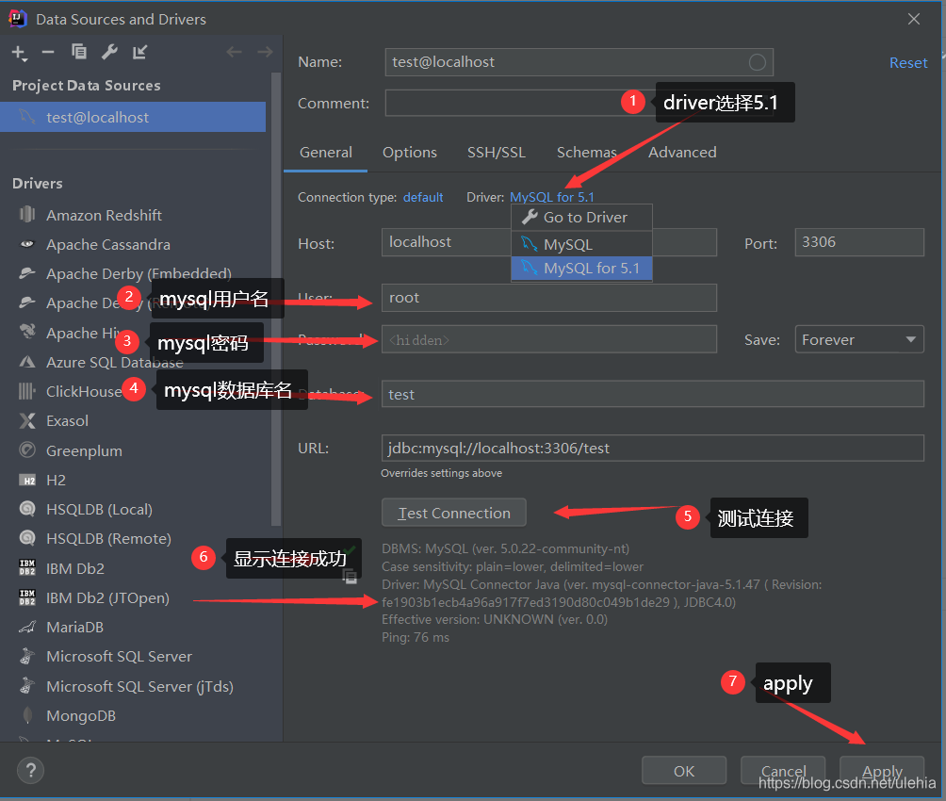Screen dimensions: 946x801
Task: Click the Add data source plus icon
Action: (19, 53)
